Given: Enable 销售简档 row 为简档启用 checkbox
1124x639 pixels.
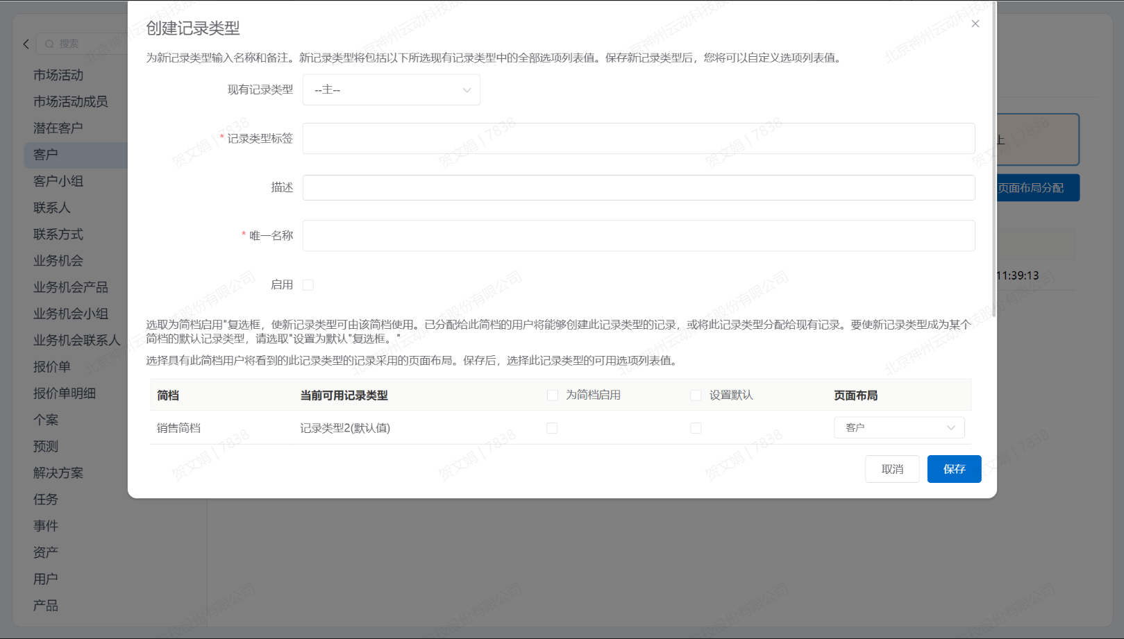Looking at the screenshot, I should point(552,428).
